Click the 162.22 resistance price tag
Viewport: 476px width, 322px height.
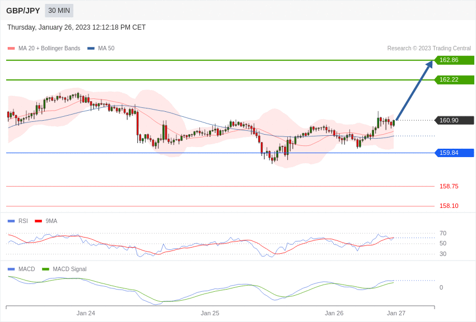click(455, 80)
